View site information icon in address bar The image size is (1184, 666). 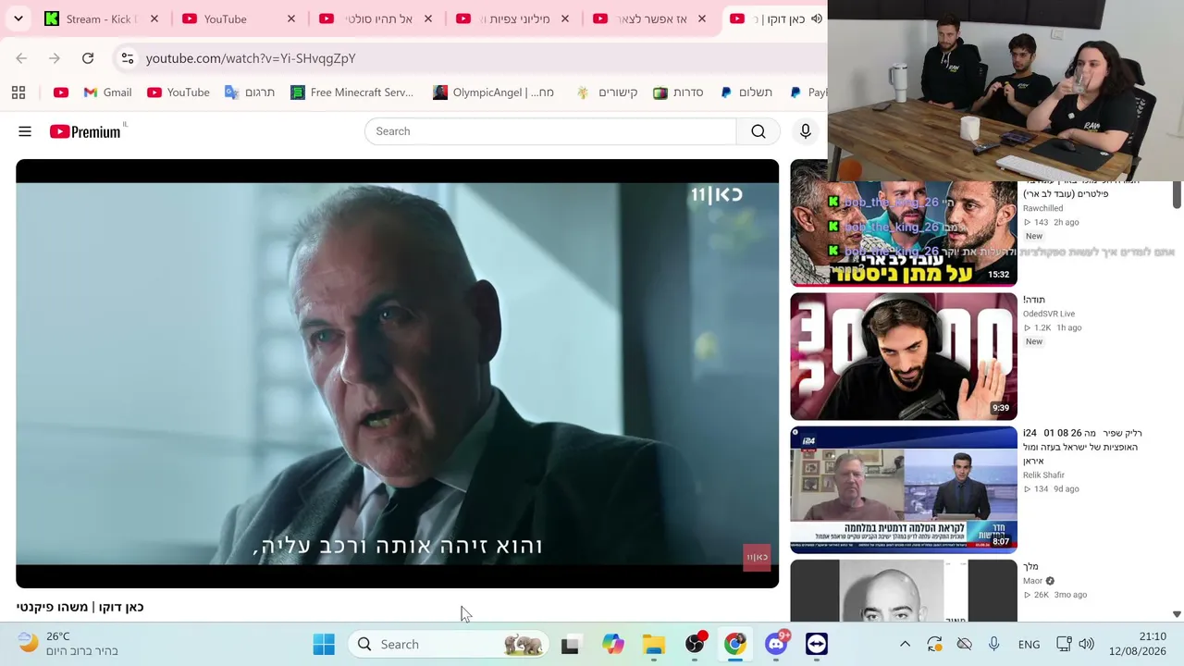click(128, 58)
